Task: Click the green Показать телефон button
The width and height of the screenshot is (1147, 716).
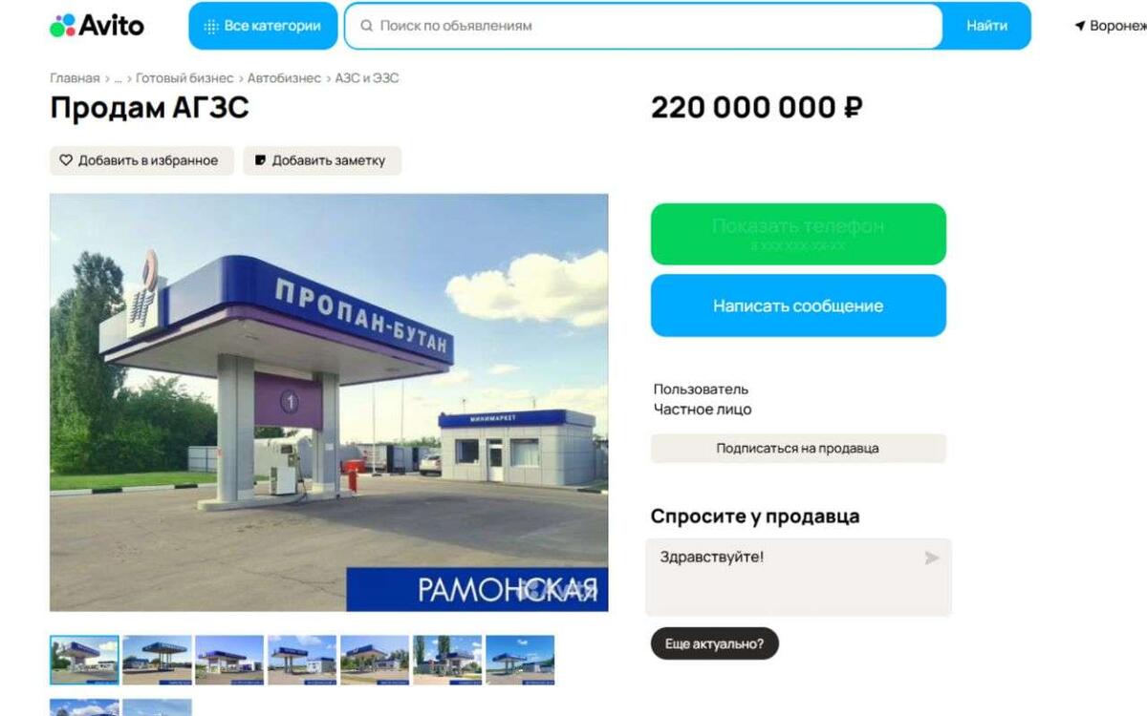Action: point(798,234)
